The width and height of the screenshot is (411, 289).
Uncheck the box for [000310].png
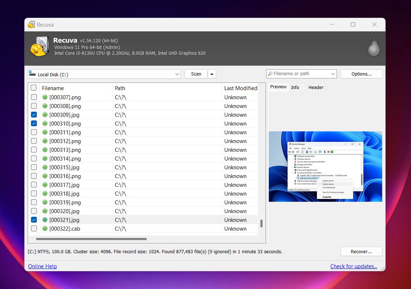[34, 123]
